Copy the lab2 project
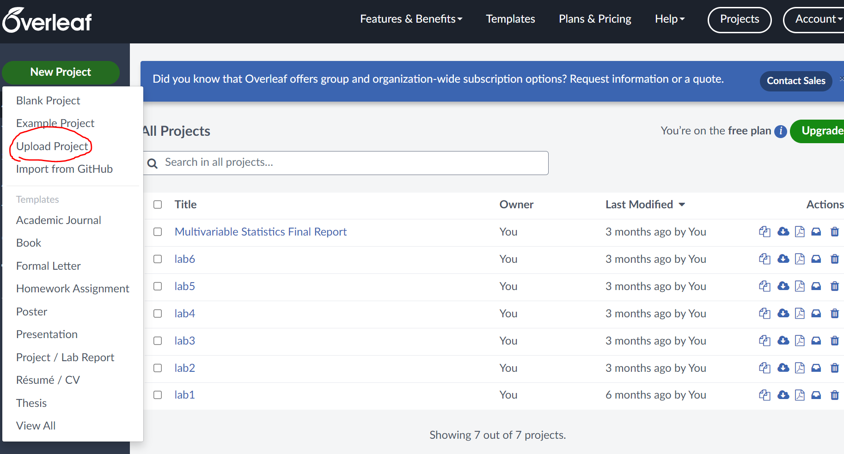The width and height of the screenshot is (844, 454). pyautogui.click(x=764, y=368)
